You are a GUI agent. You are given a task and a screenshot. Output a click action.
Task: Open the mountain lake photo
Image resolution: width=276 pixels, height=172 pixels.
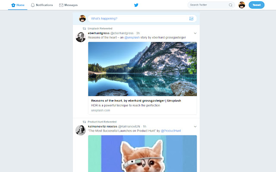click(x=142, y=69)
